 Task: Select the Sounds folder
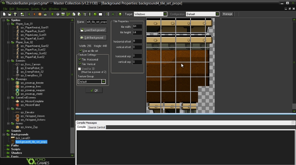(x=16, y=131)
